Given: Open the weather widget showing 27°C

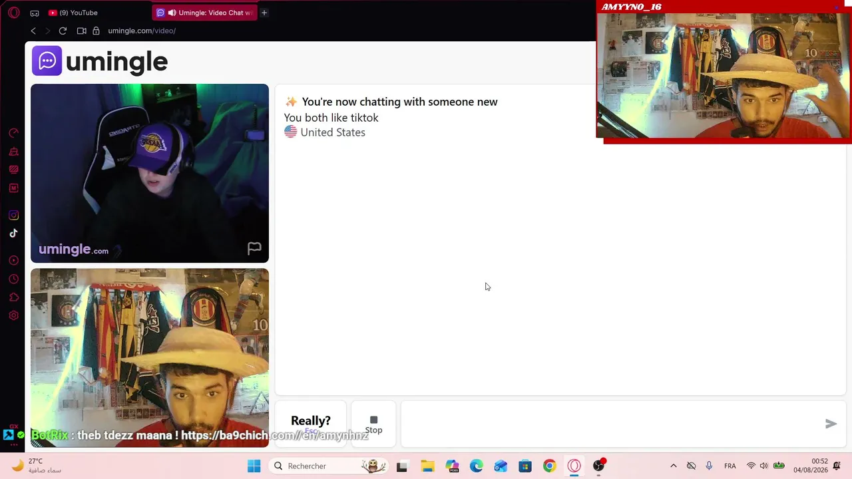Looking at the screenshot, I should click(37, 466).
